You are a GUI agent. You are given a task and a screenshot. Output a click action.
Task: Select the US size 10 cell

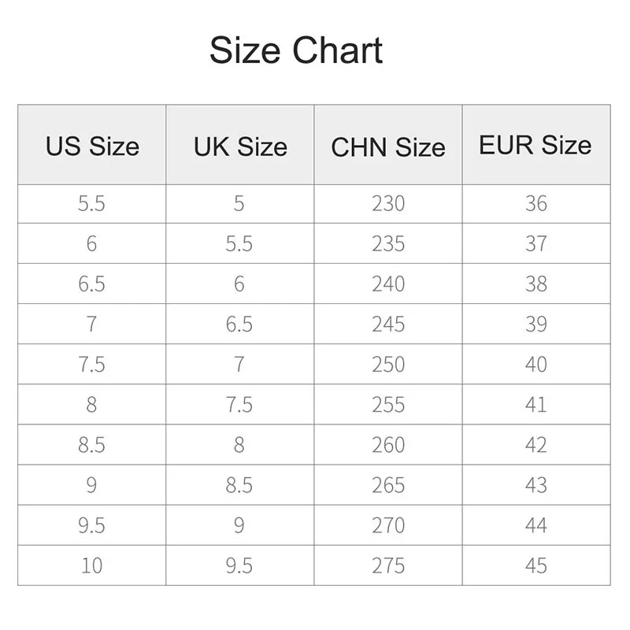coord(91,565)
